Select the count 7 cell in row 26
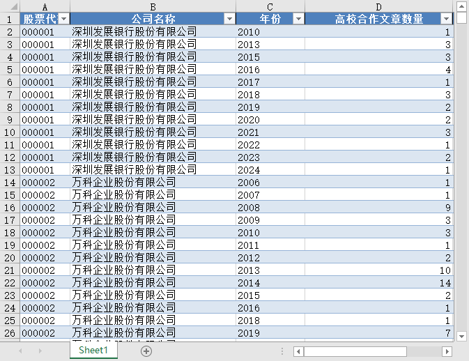 tap(378, 332)
